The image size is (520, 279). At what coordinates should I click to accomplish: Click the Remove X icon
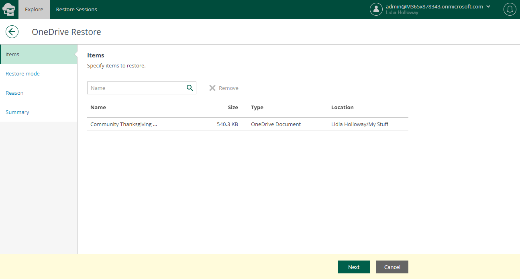[212, 88]
